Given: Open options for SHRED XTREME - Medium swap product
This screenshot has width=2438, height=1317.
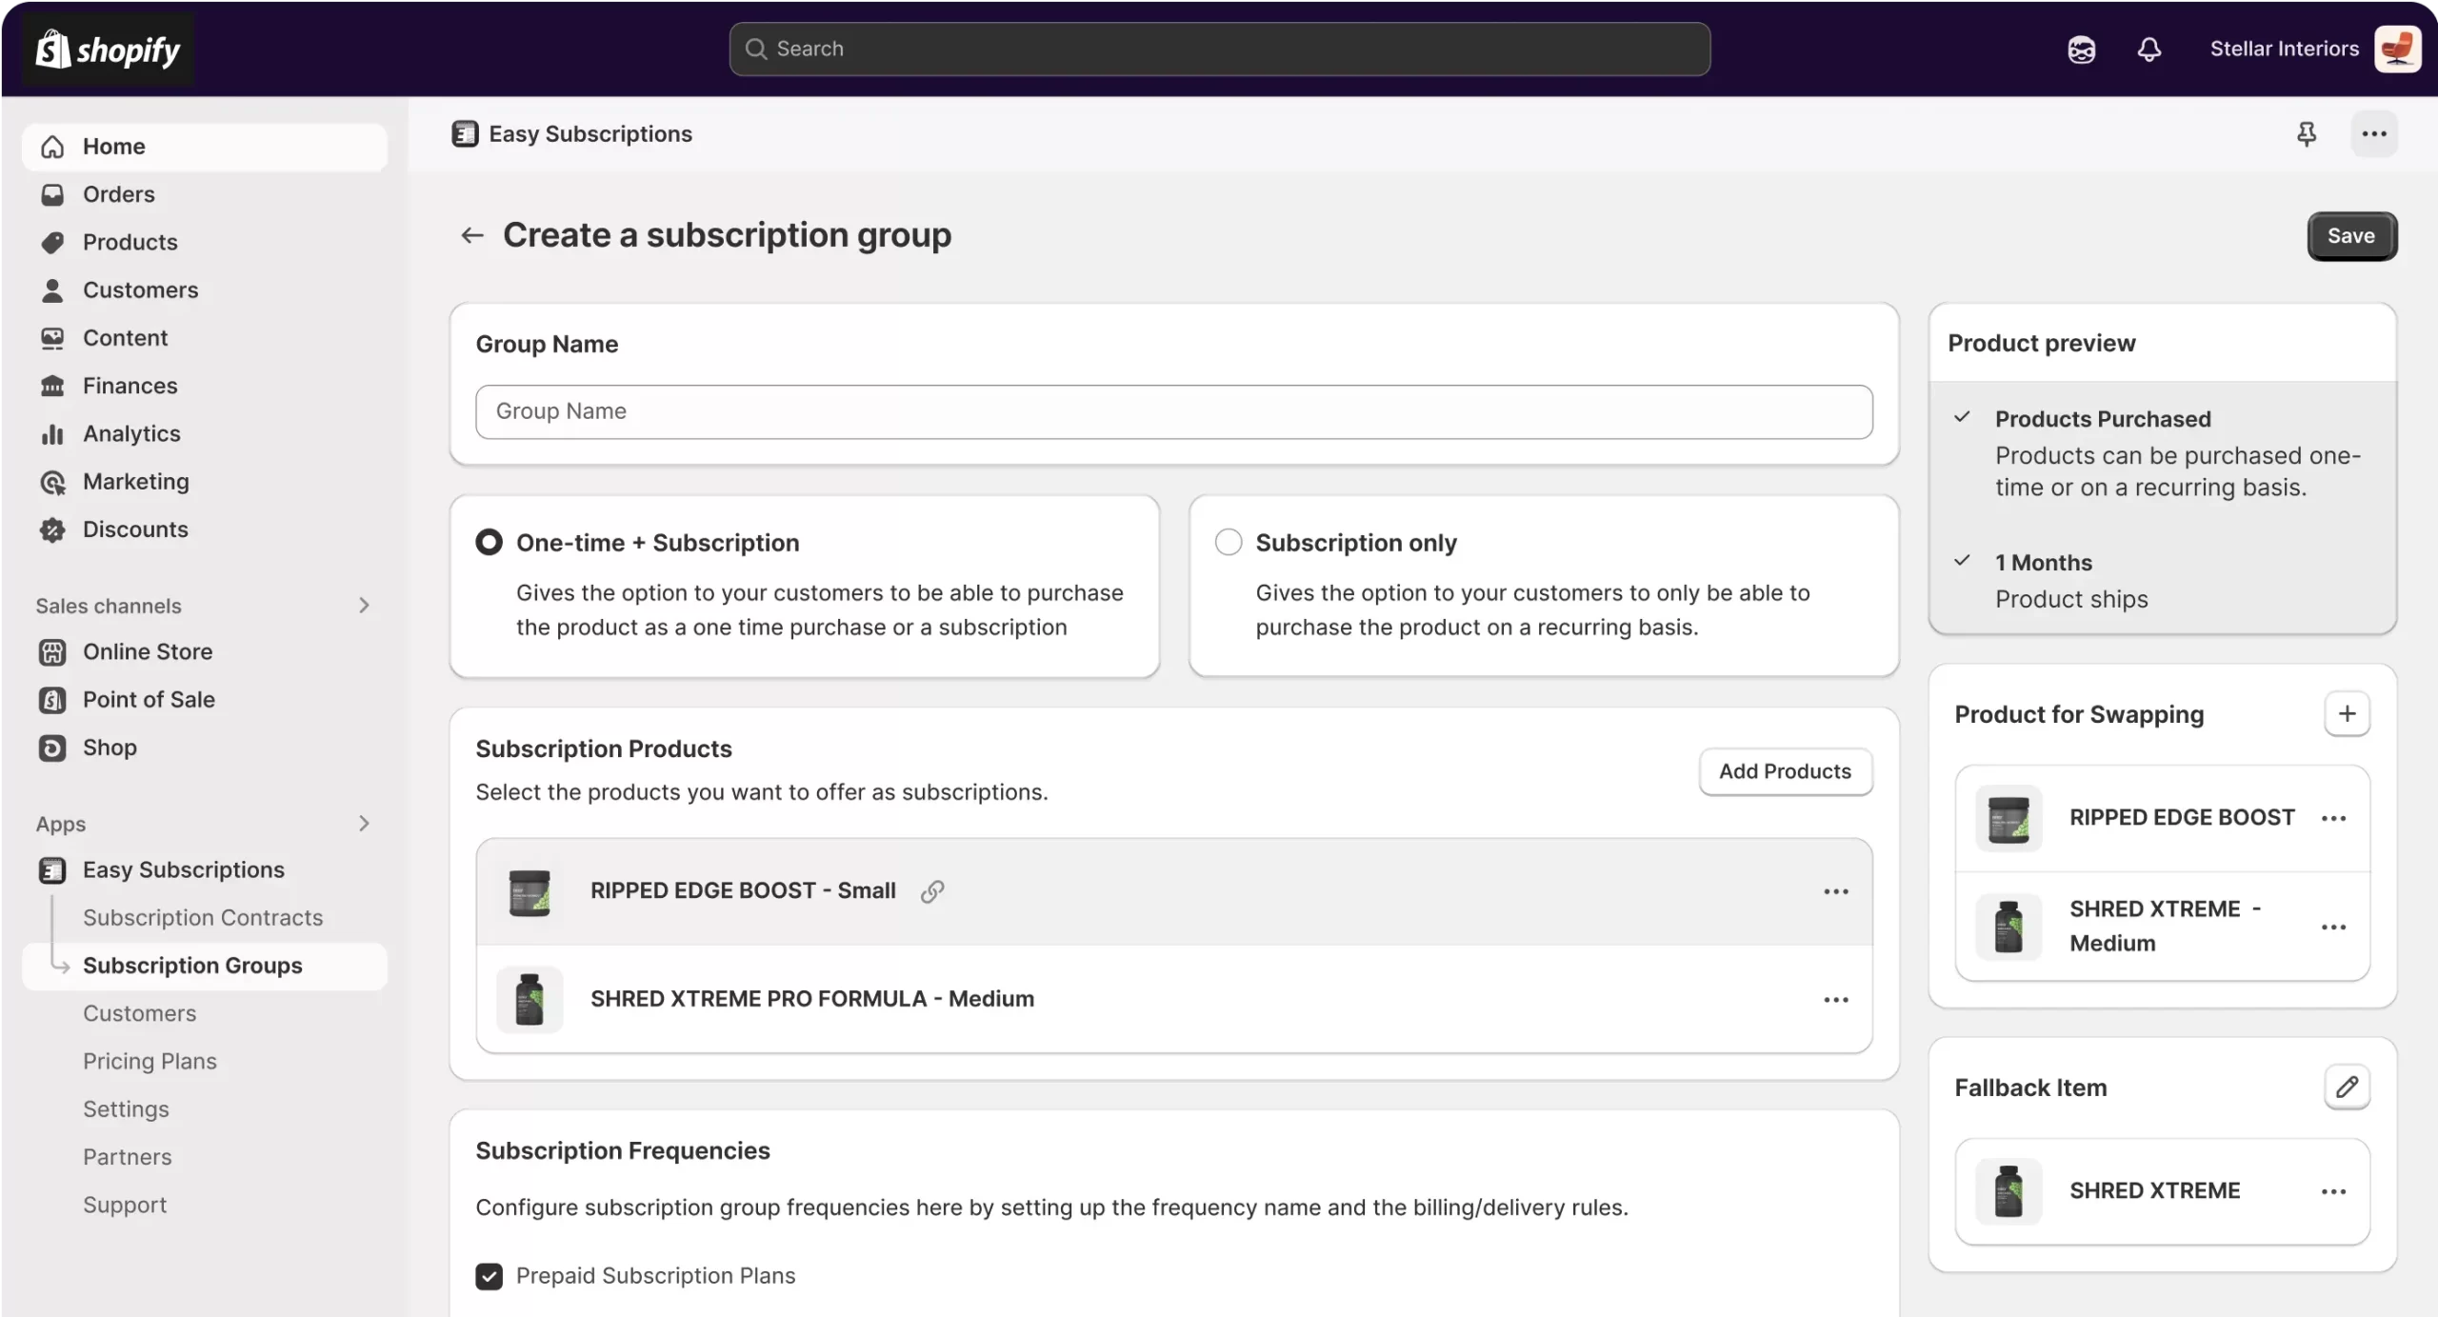Looking at the screenshot, I should (x=2333, y=927).
